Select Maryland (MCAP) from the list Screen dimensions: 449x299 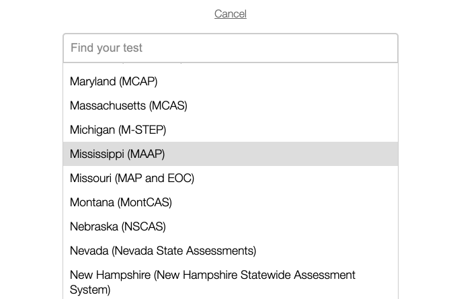(114, 81)
